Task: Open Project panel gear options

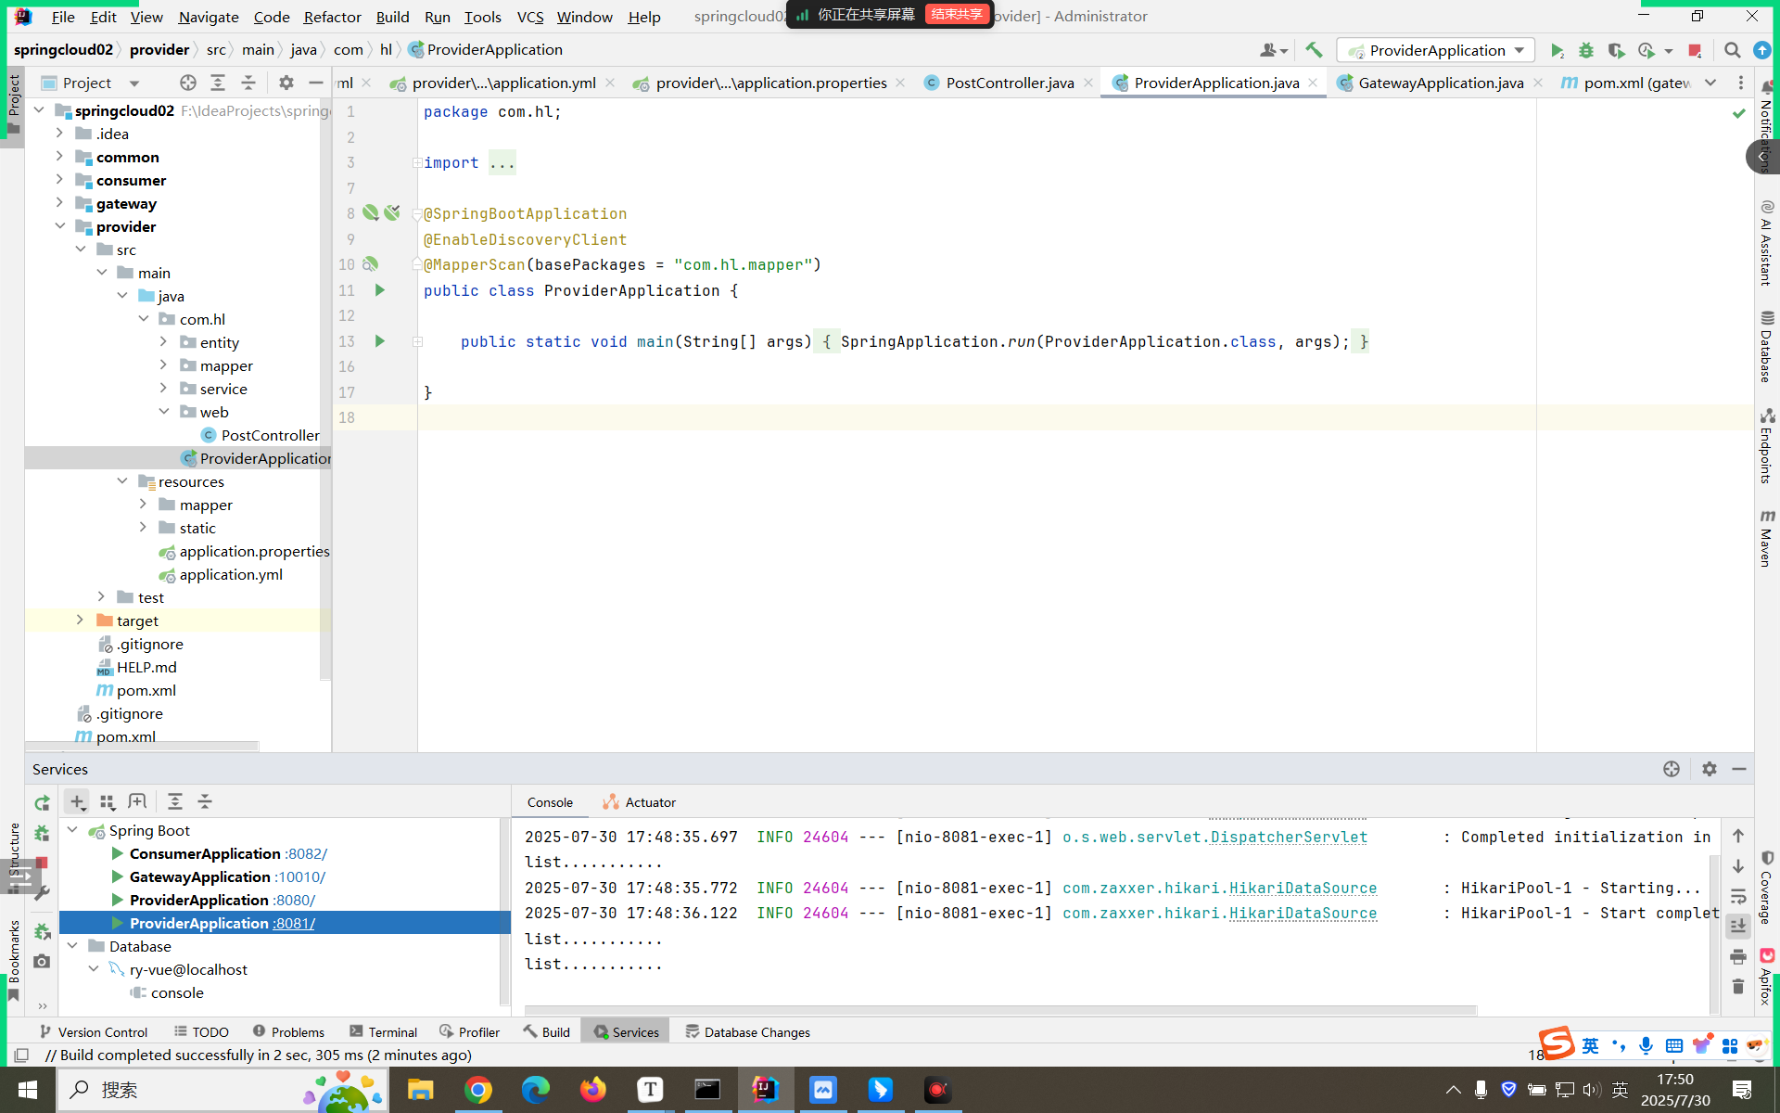Action: tap(286, 83)
